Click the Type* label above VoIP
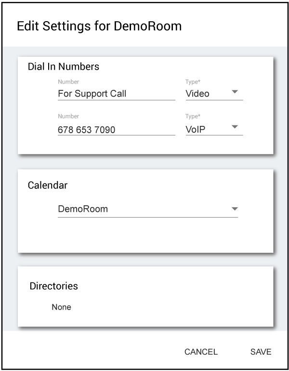This screenshot has width=289, height=371. (x=193, y=117)
